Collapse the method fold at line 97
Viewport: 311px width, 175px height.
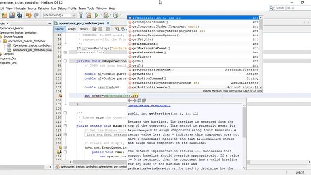(x=65, y=61)
